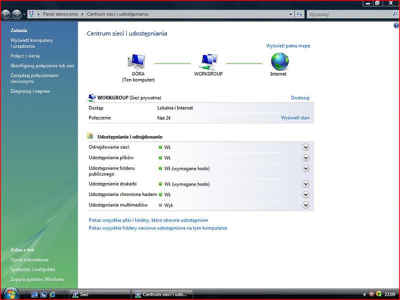400x300 pixels.
Task: Open the address bar history dropdown
Action: [290, 14]
